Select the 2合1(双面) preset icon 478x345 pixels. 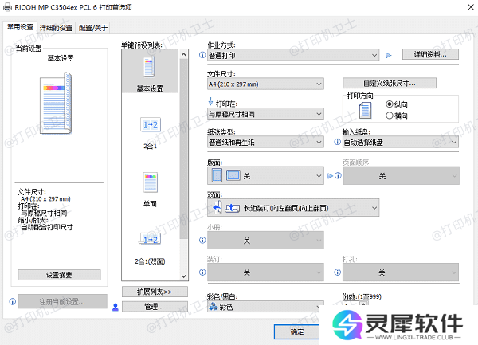pos(151,239)
